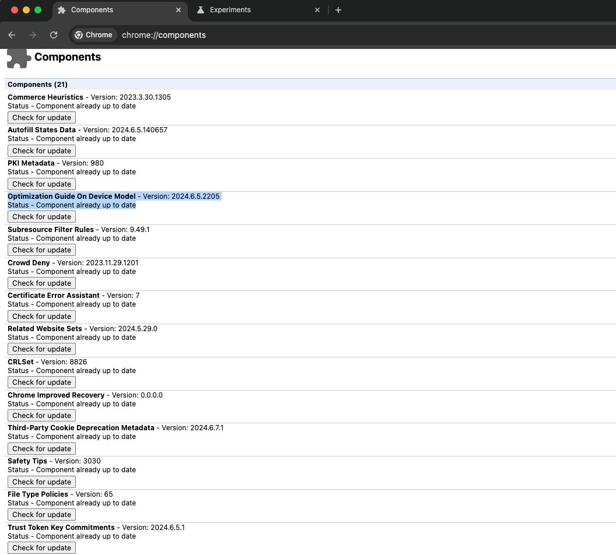This screenshot has height=555, width=616.
Task: Switch to the Experiments tab
Action: 258,10
